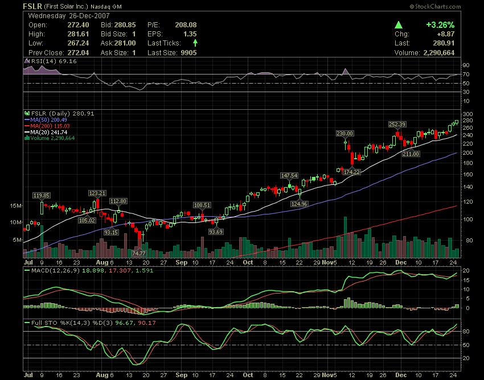The image size is (484, 380).
Task: Click the 112.80 price annotation
Action: pos(118,201)
